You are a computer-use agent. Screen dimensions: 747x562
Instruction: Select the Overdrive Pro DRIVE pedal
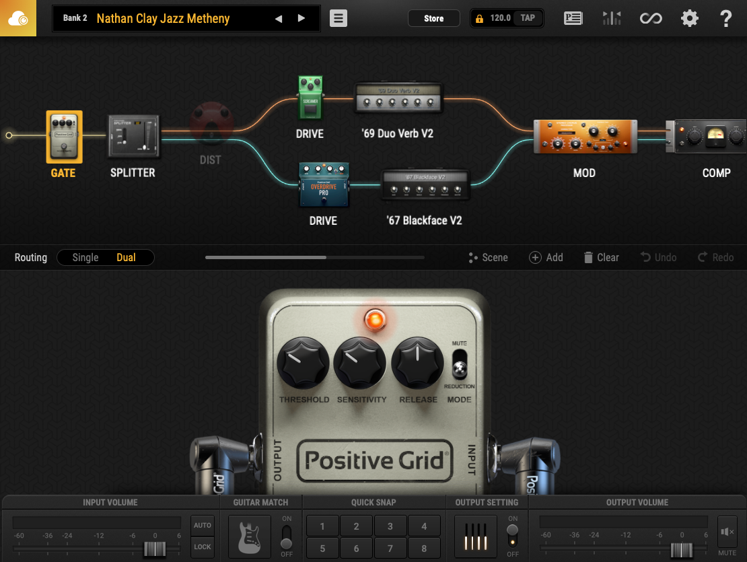click(324, 185)
